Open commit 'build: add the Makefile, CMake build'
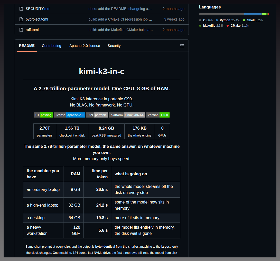This screenshot has height=261, width=280. pos(121,30)
